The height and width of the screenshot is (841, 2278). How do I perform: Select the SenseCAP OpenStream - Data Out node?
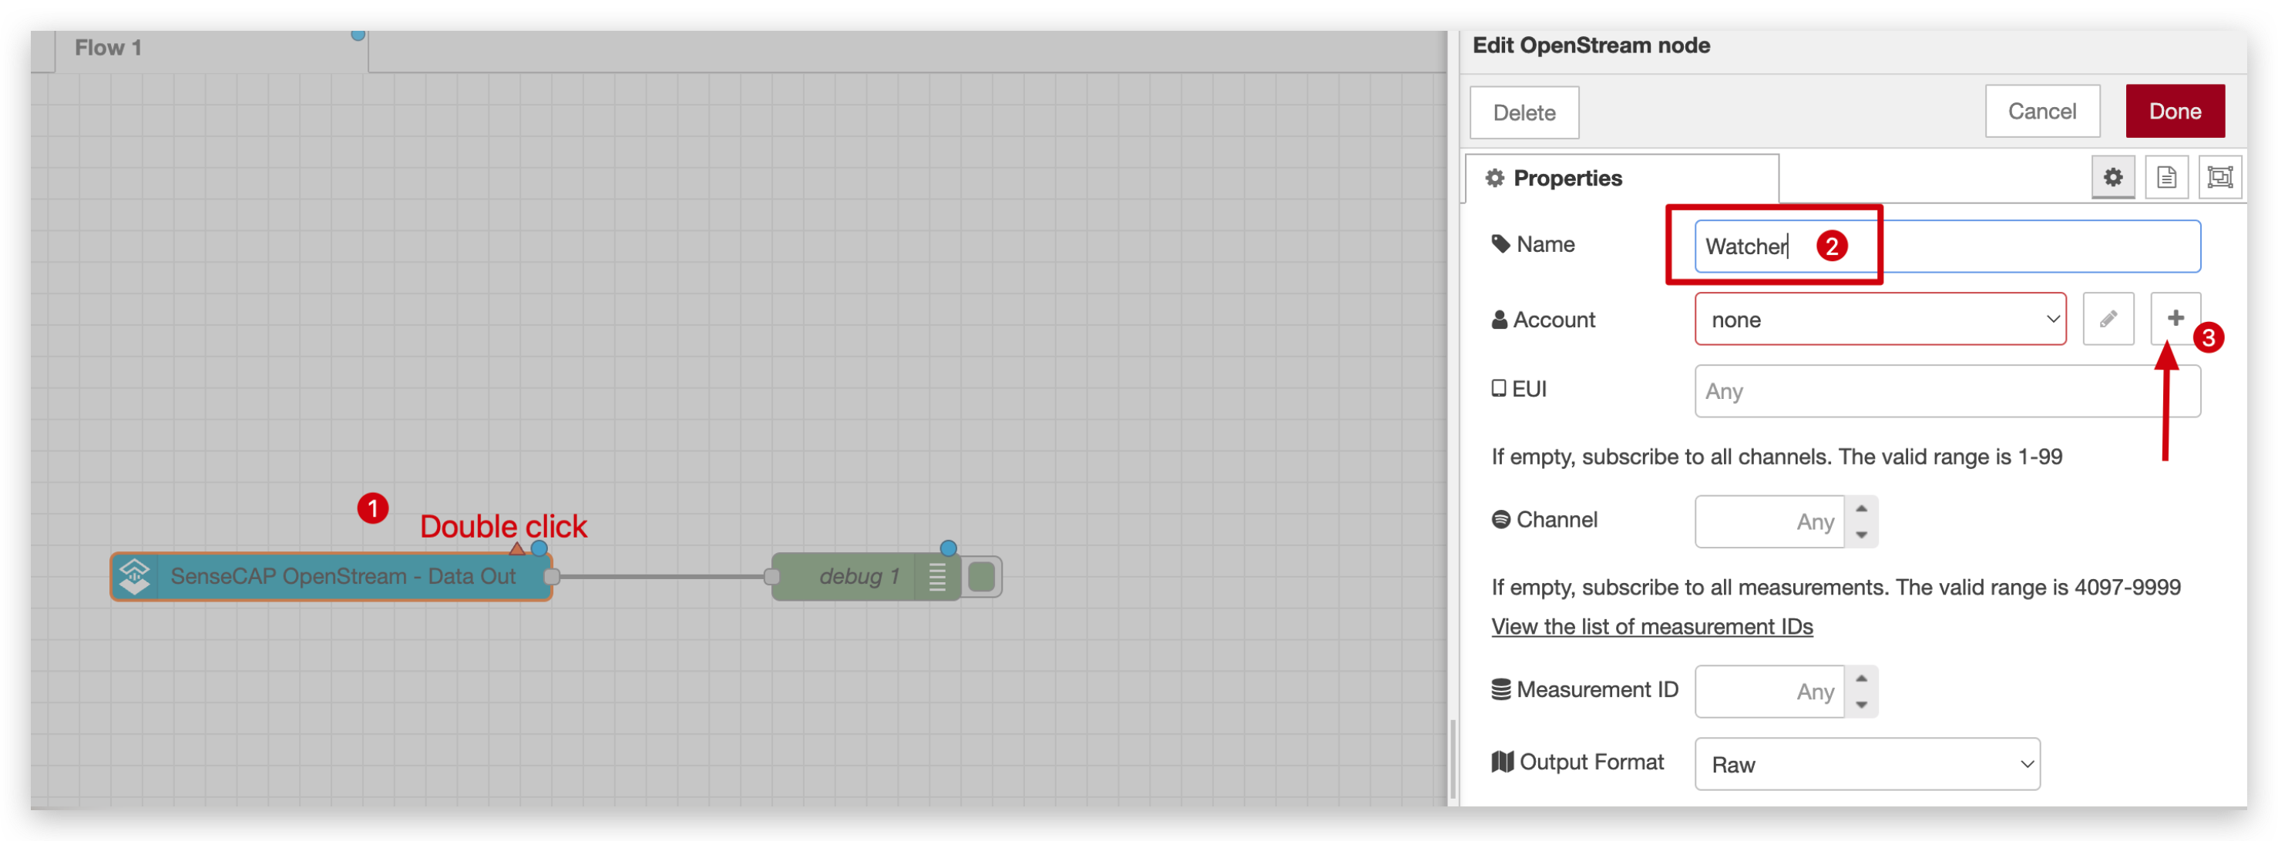(x=331, y=577)
